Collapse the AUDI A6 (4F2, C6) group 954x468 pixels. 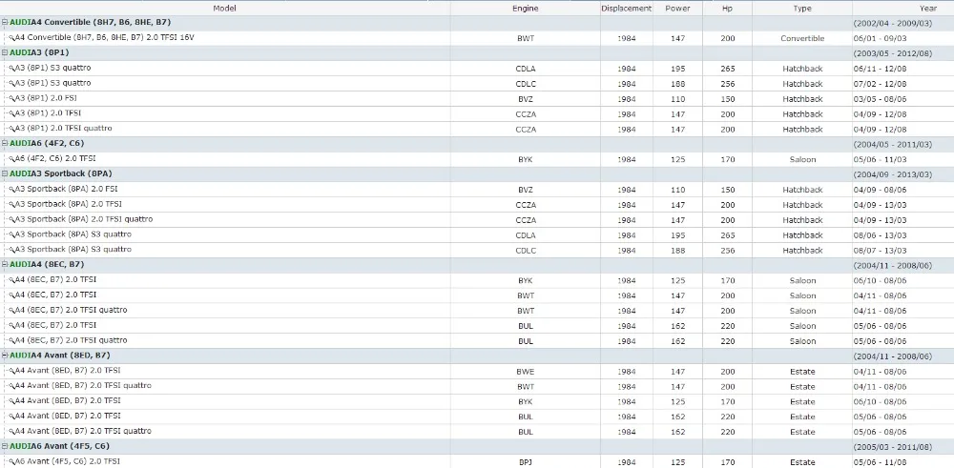coord(5,143)
